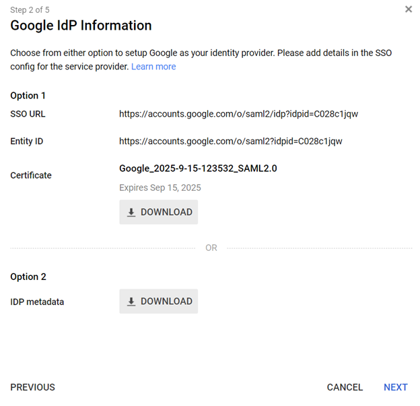Click the SSO URL field label
This screenshot has width=420, height=406.
28,114
